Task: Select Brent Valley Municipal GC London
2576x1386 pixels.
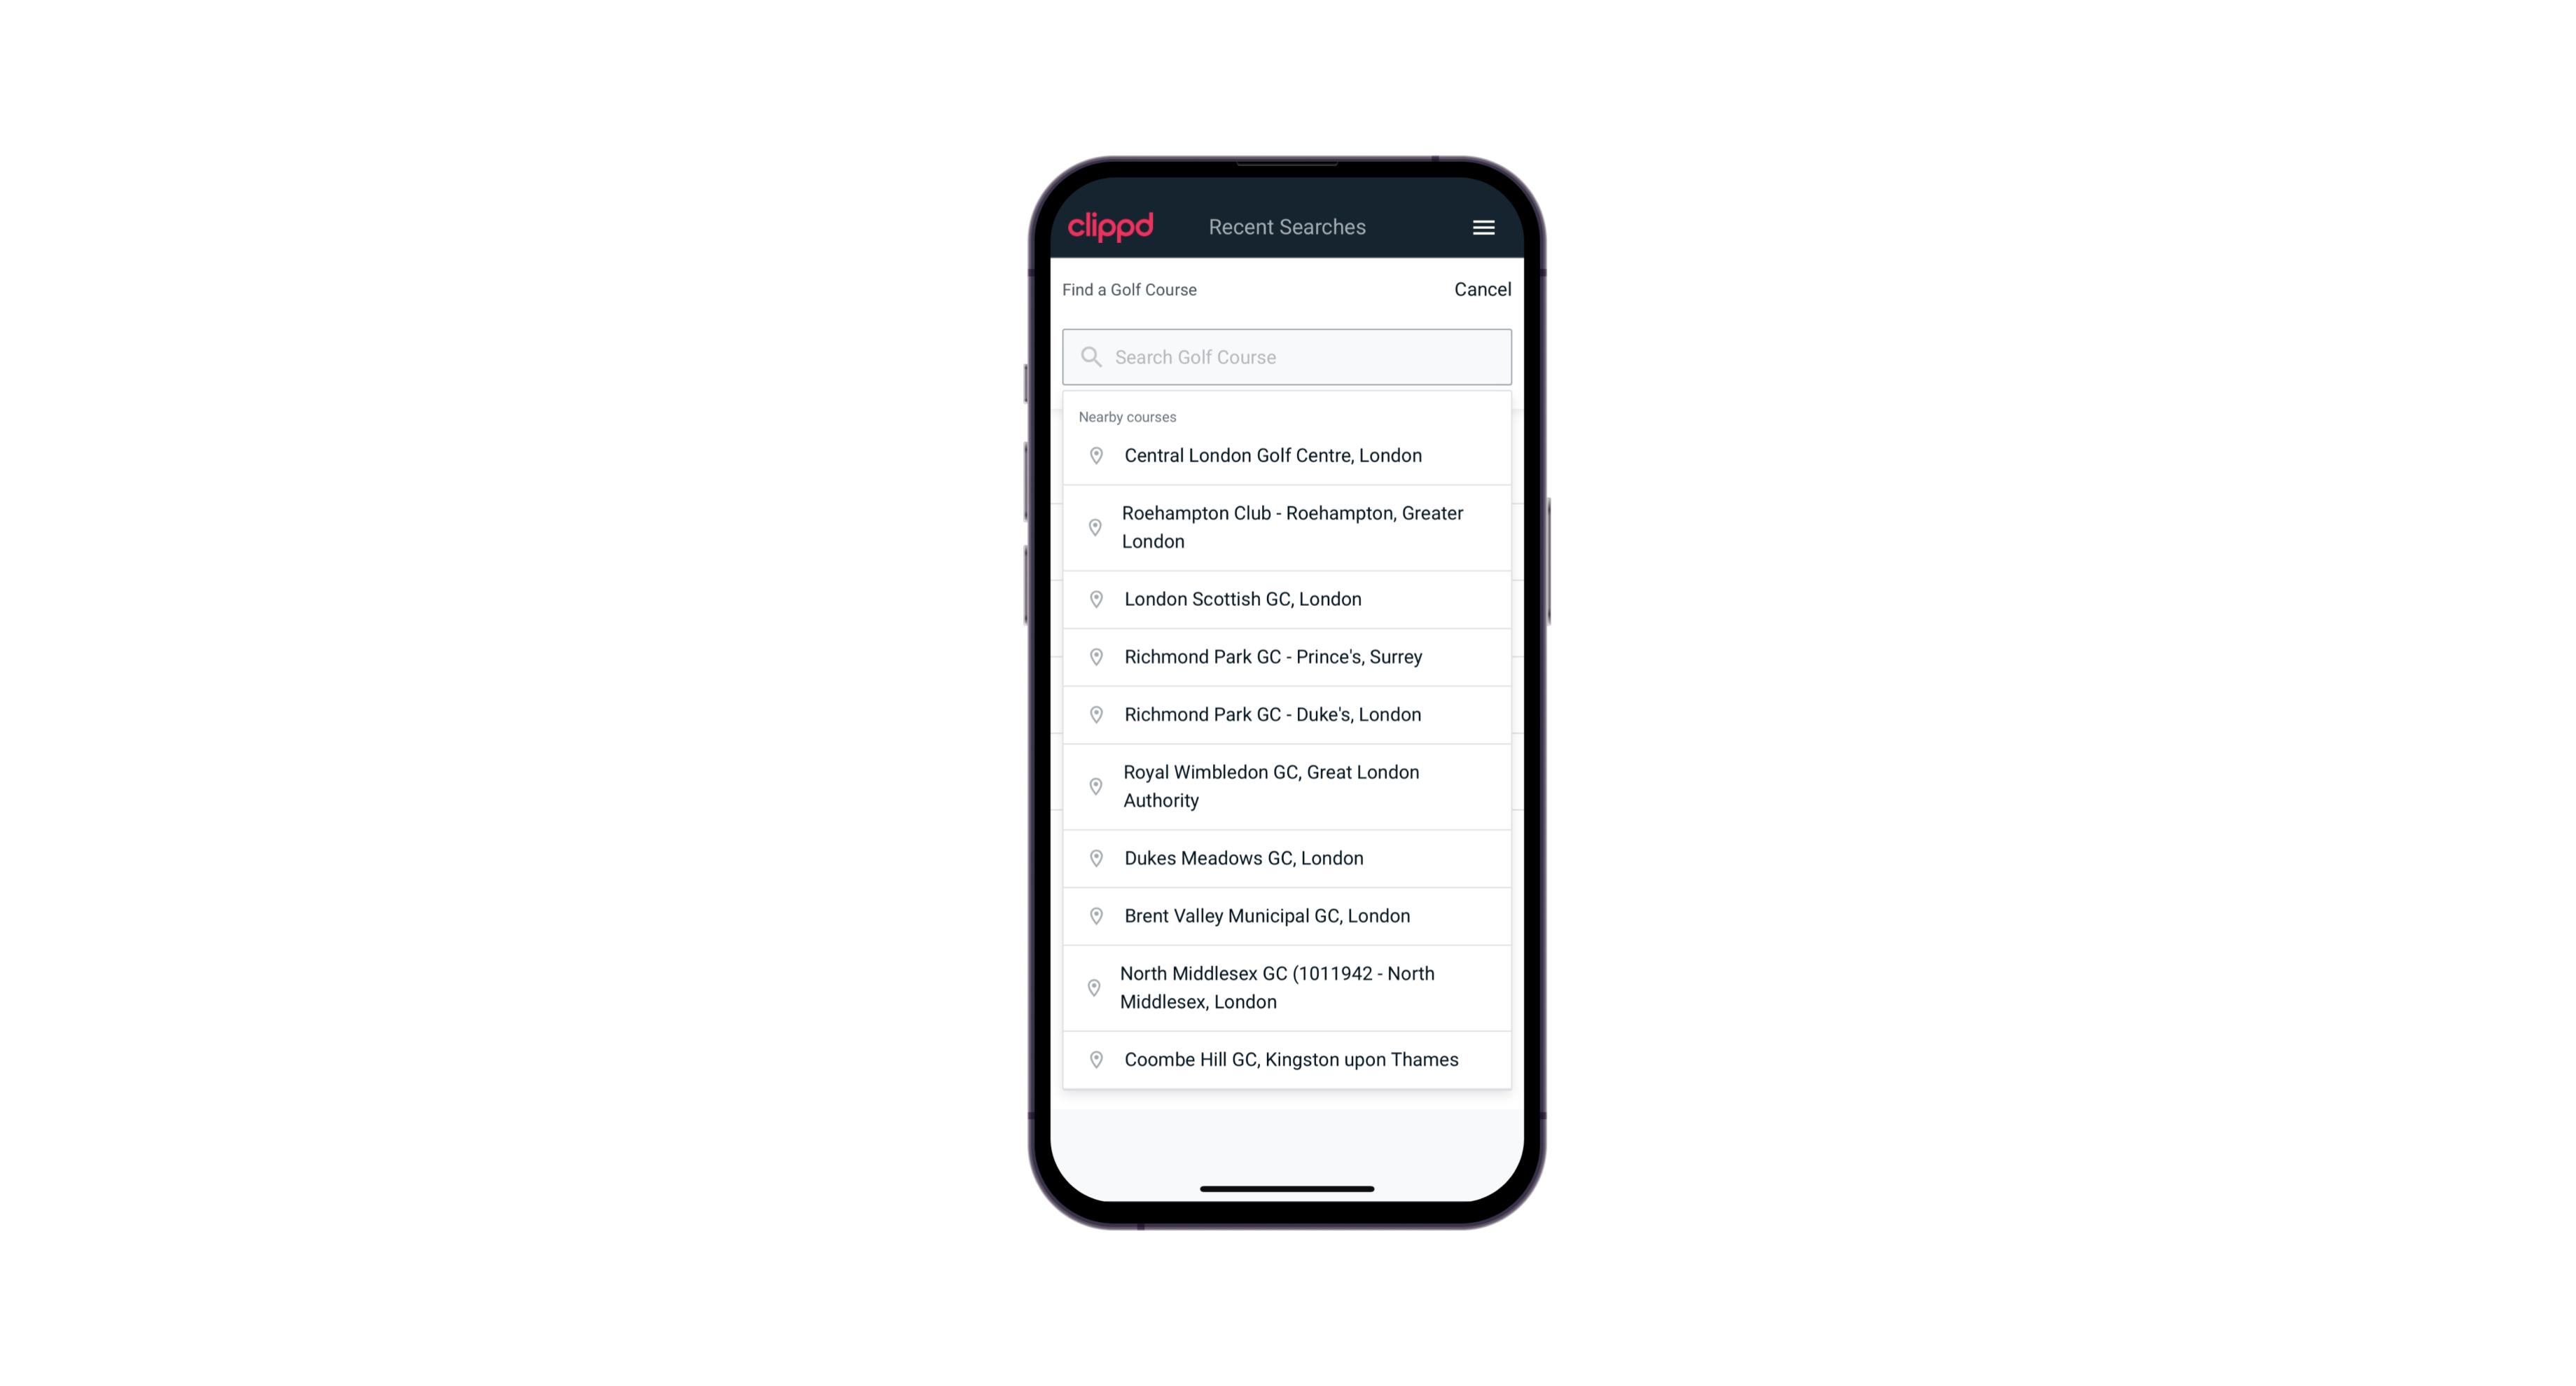Action: [x=1288, y=915]
